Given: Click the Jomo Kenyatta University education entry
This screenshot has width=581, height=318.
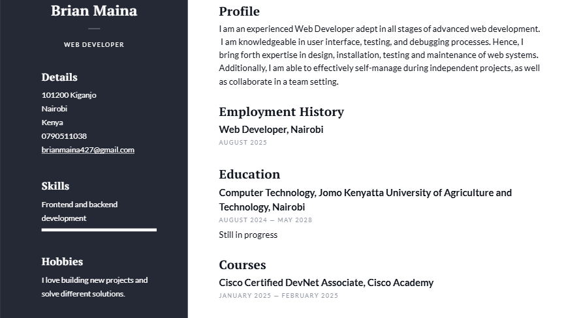Looking at the screenshot, I should tap(366, 199).
